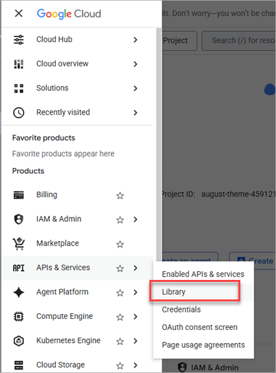Viewport: 276px width, 373px height.
Task: Select the Cloud Hub sliders icon
Action: click(19, 40)
